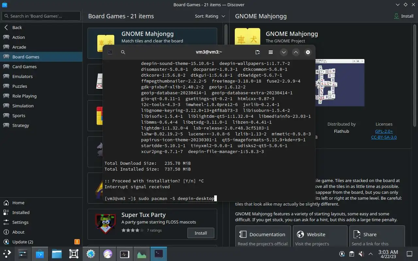Open the project Website button
Image resolution: width=418 pixels, height=261 pixels.
(x=320, y=237)
